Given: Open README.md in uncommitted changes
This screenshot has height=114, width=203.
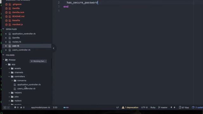Looking at the screenshot, I should click(x=18, y=16).
